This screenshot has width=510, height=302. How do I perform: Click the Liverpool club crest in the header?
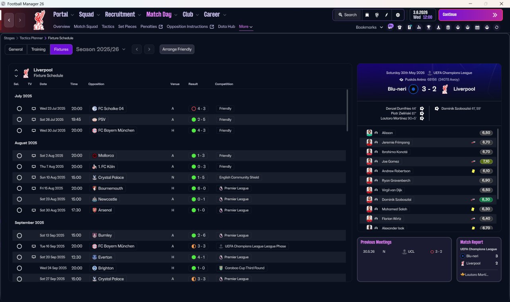tap(39, 20)
